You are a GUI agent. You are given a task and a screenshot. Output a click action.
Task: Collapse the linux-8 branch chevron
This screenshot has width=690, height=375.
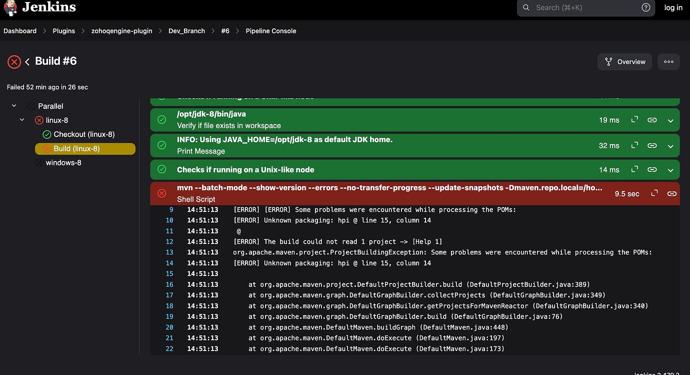tap(22, 120)
